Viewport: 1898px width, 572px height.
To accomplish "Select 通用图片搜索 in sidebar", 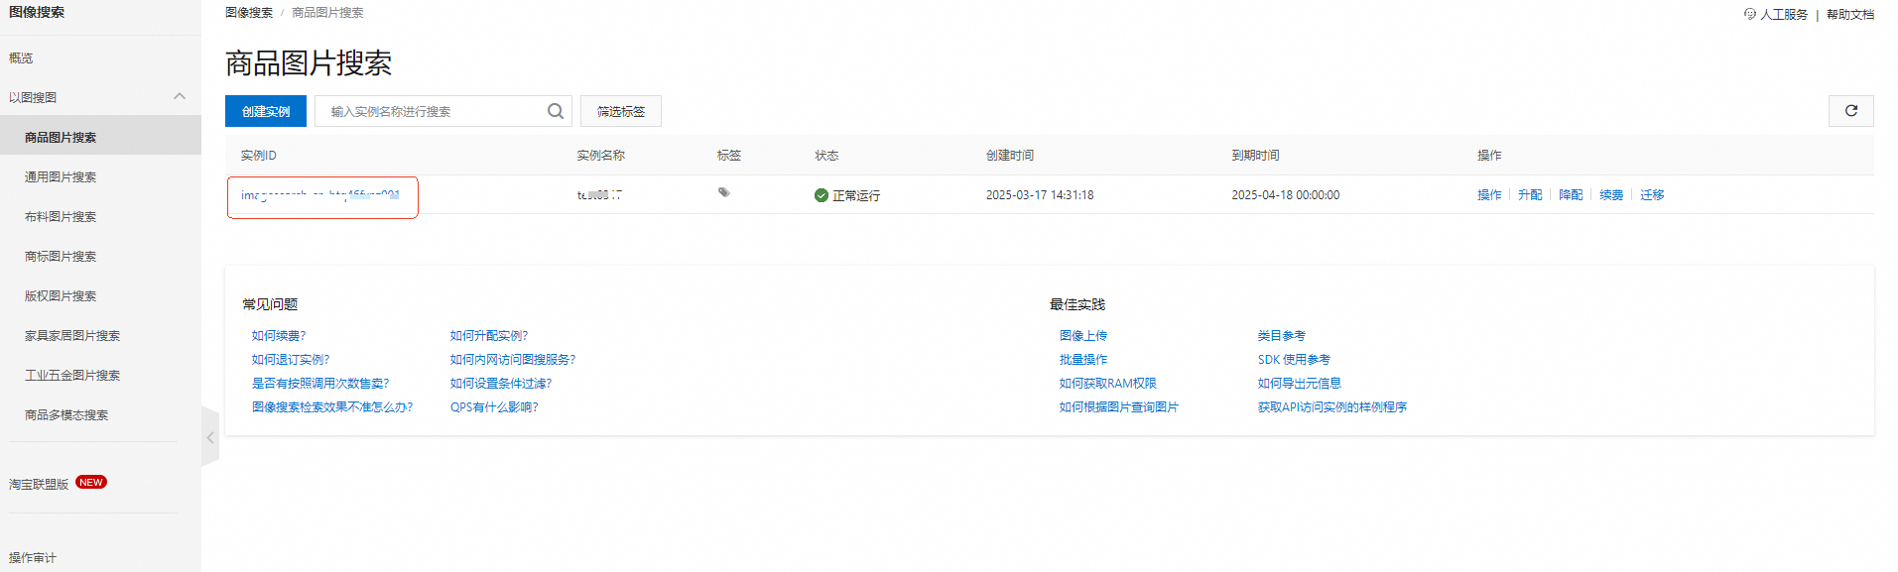I will (x=61, y=176).
